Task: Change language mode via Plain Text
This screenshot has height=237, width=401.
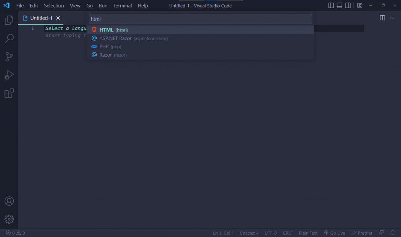Action: (308, 233)
